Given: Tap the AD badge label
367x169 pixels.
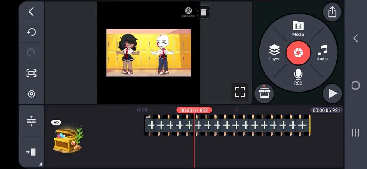Looking at the screenshot, I should [x=56, y=123].
